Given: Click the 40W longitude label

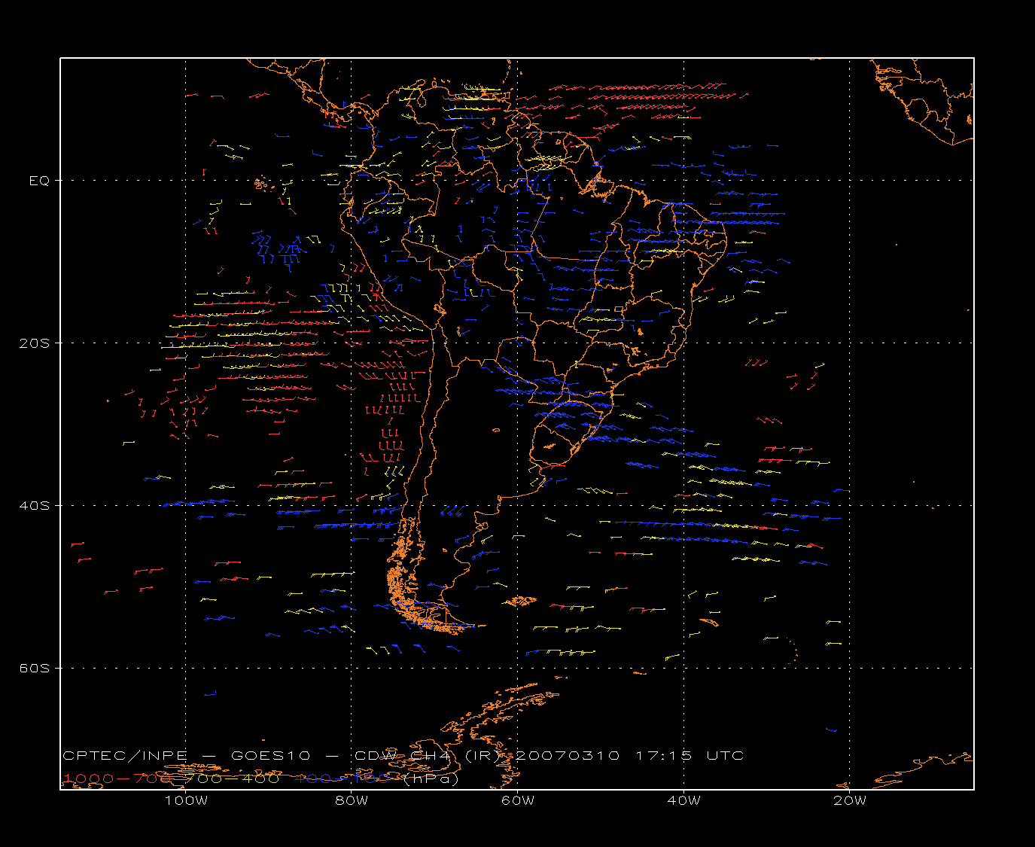Looking at the screenshot, I should (683, 800).
